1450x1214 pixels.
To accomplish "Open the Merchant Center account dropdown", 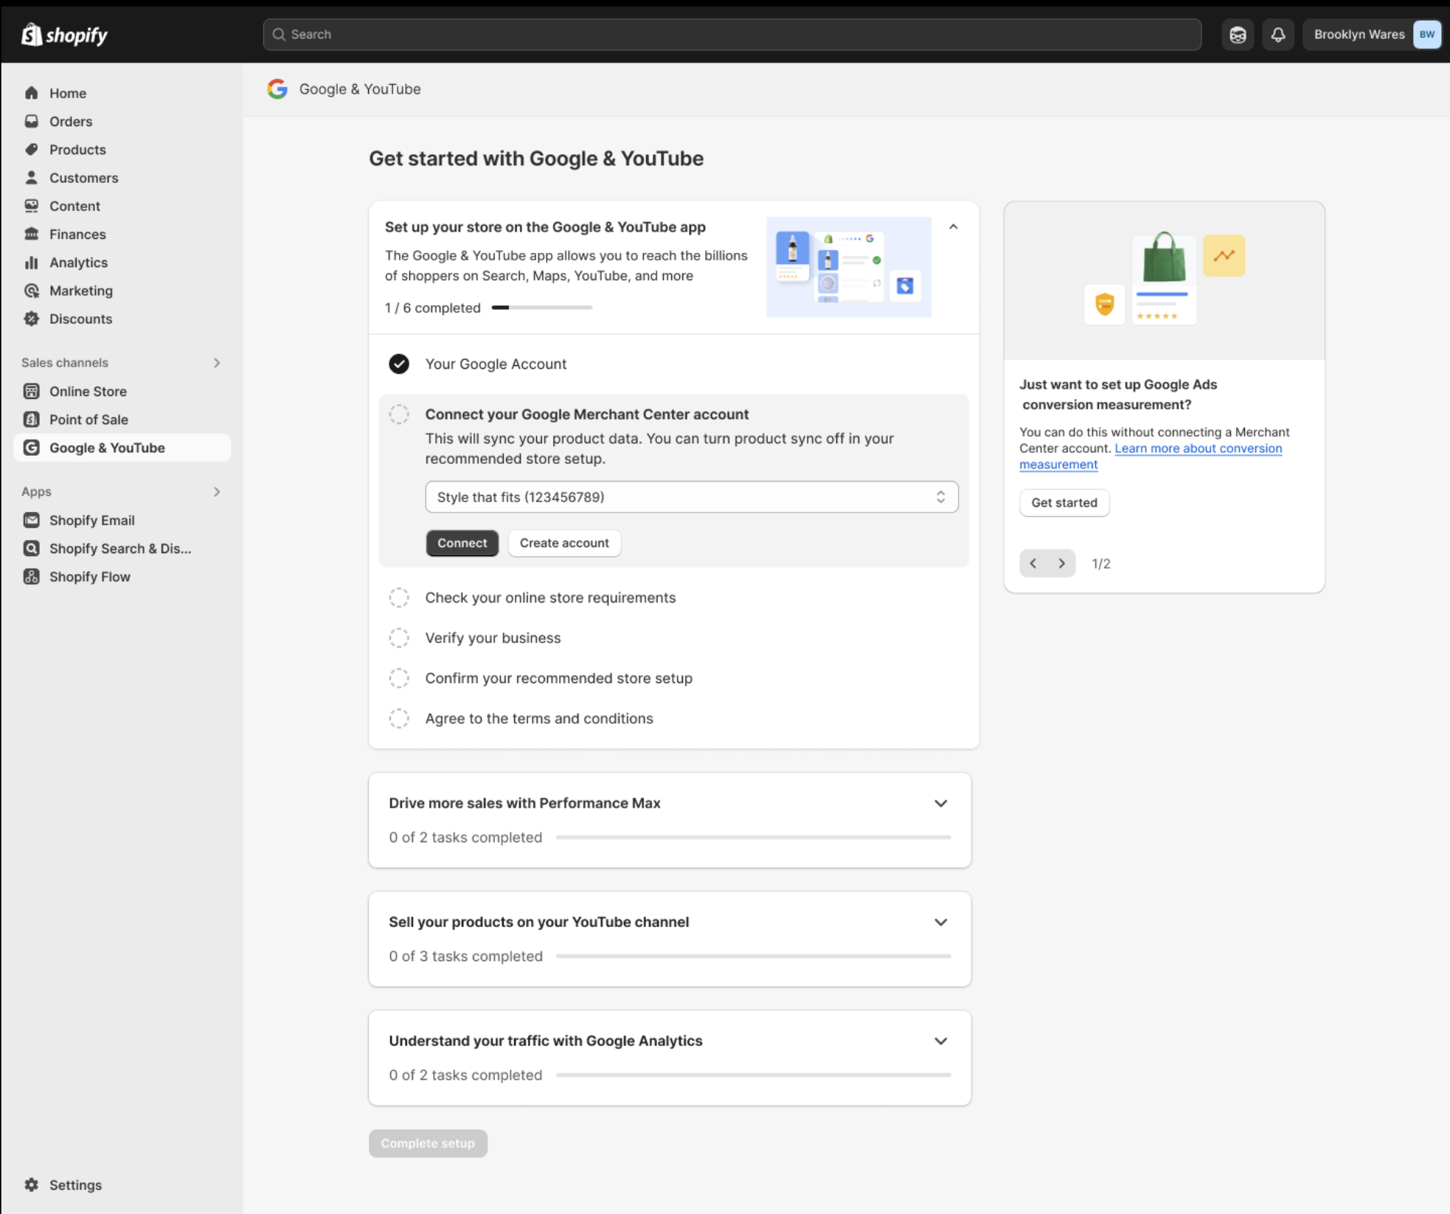I will point(692,497).
